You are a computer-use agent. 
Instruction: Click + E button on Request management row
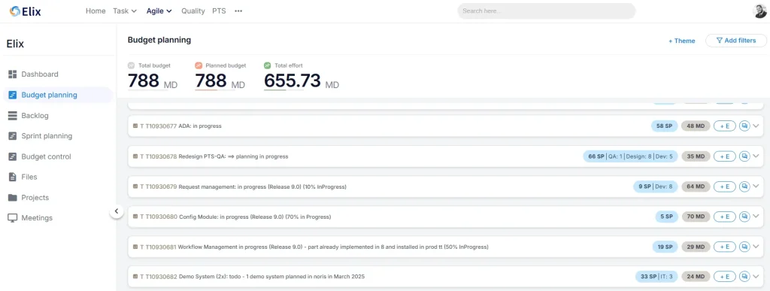point(724,186)
